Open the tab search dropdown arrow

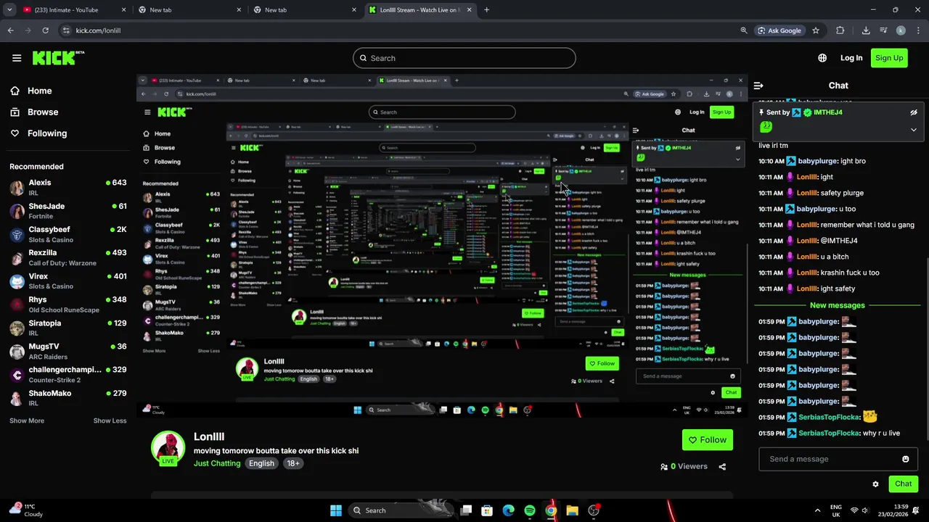pyautogui.click(x=9, y=10)
